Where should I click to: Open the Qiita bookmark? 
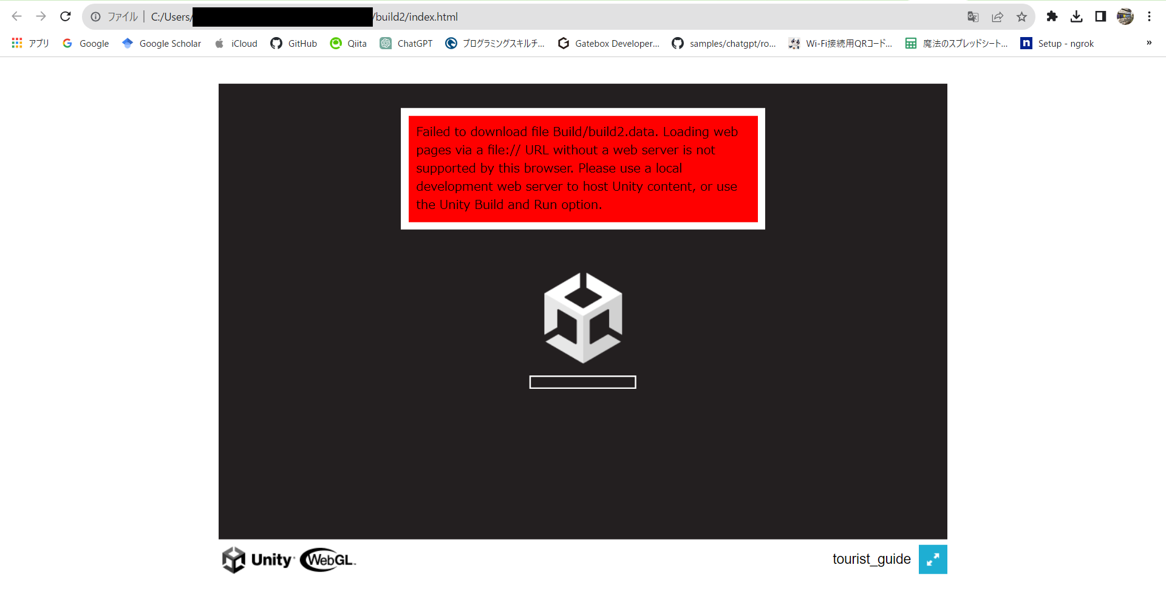click(348, 43)
